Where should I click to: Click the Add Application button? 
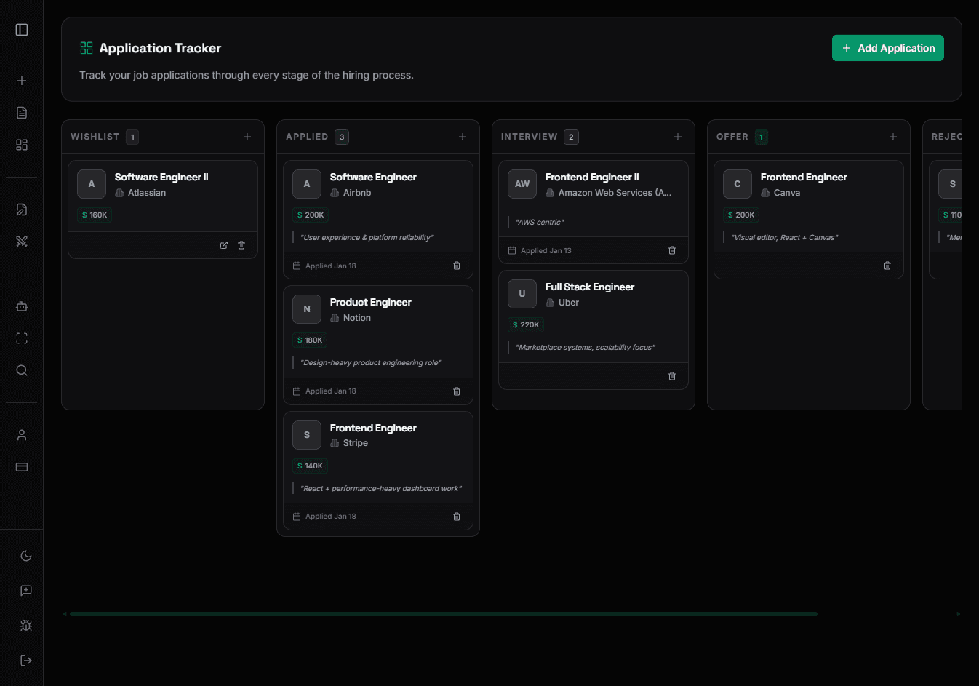887,47
